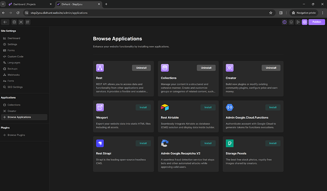Click the Publish button
The height and width of the screenshot is (191, 327).
(317, 22)
